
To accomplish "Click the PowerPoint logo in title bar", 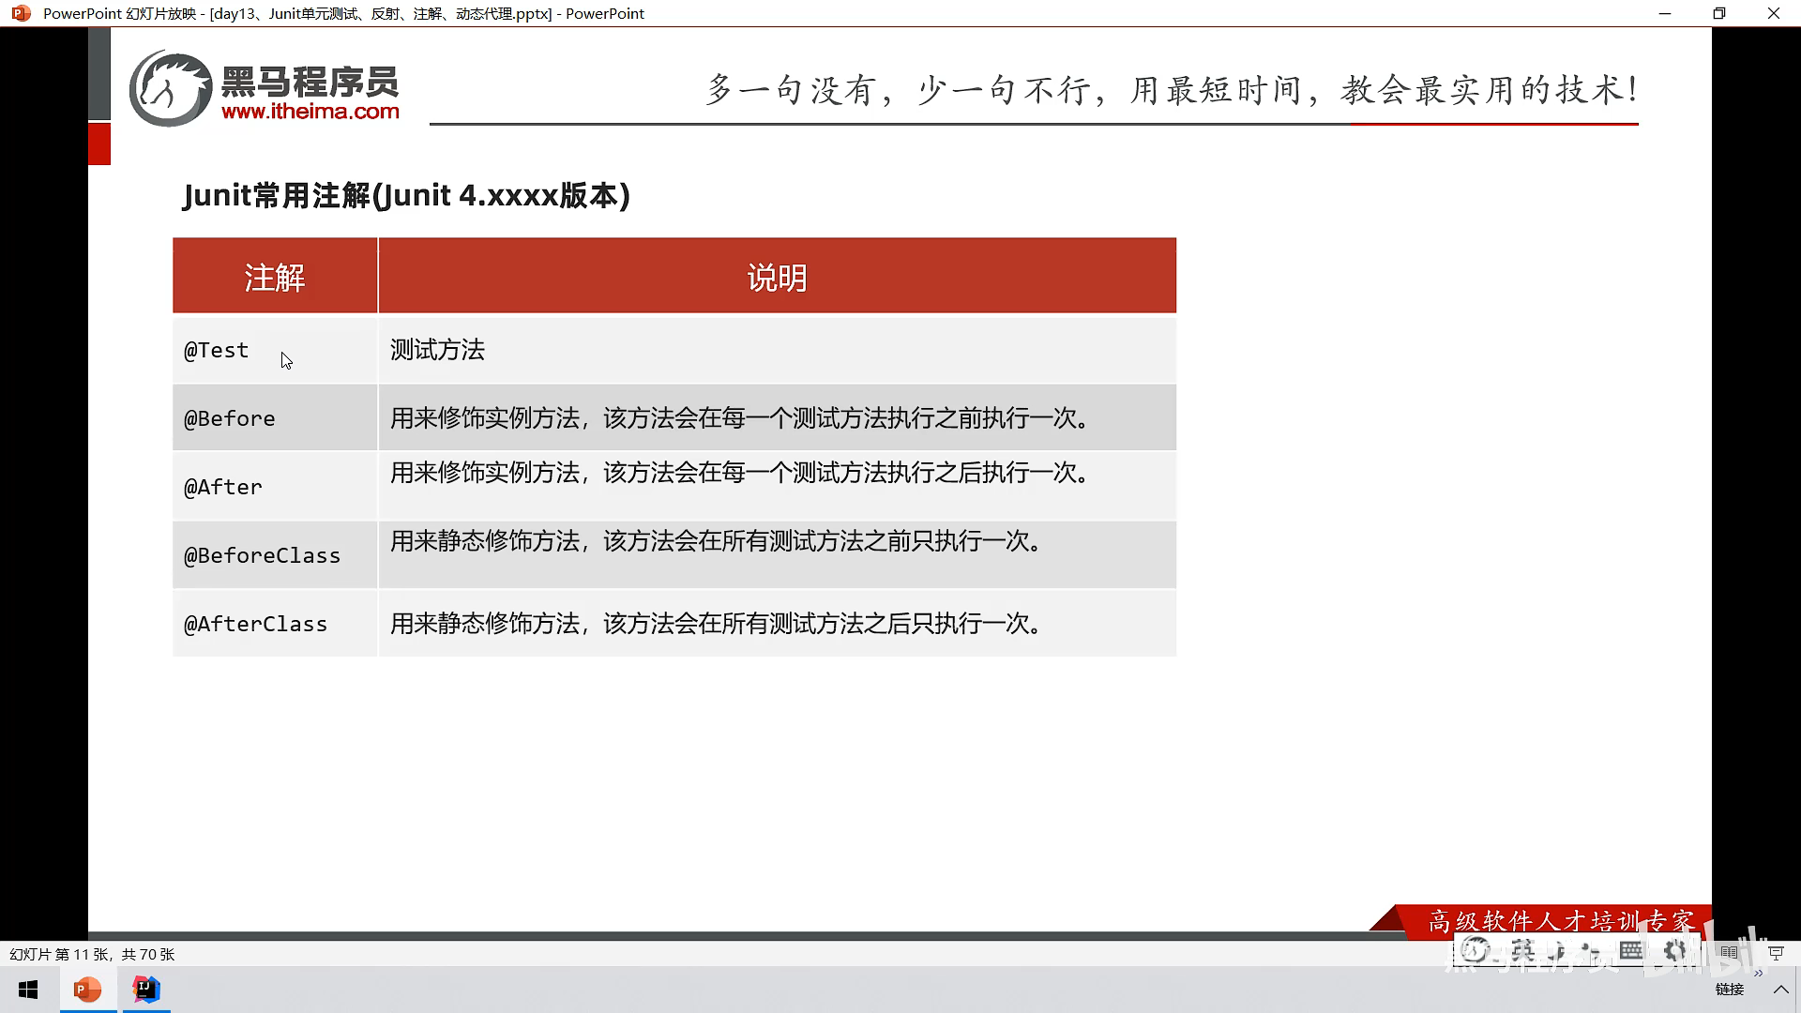I will 21,13.
